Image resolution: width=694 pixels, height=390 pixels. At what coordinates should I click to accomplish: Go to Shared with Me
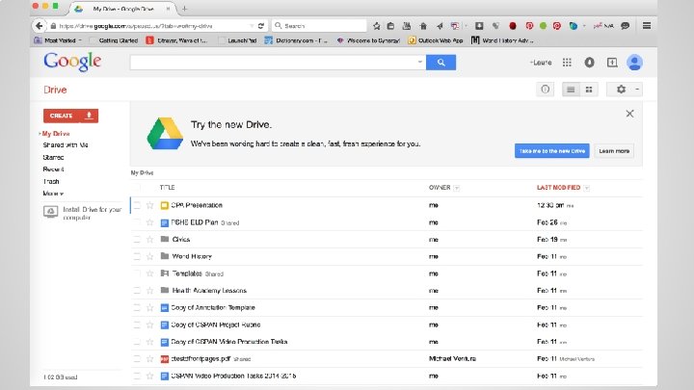click(x=65, y=144)
